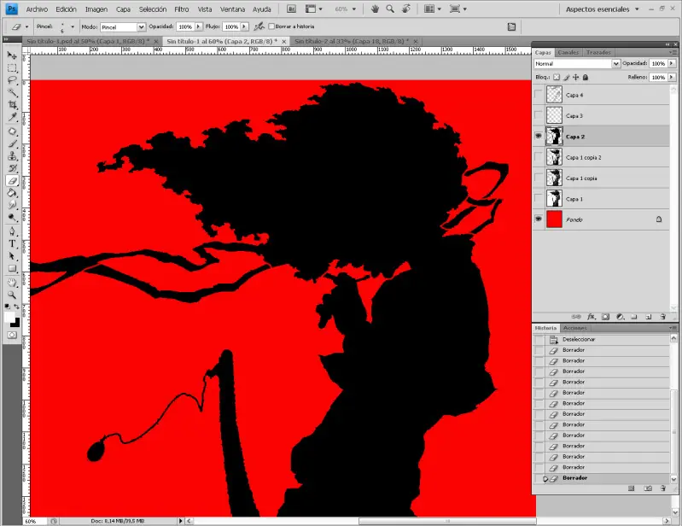Select the Clone Stamp tool
The image size is (682, 526).
point(12,156)
